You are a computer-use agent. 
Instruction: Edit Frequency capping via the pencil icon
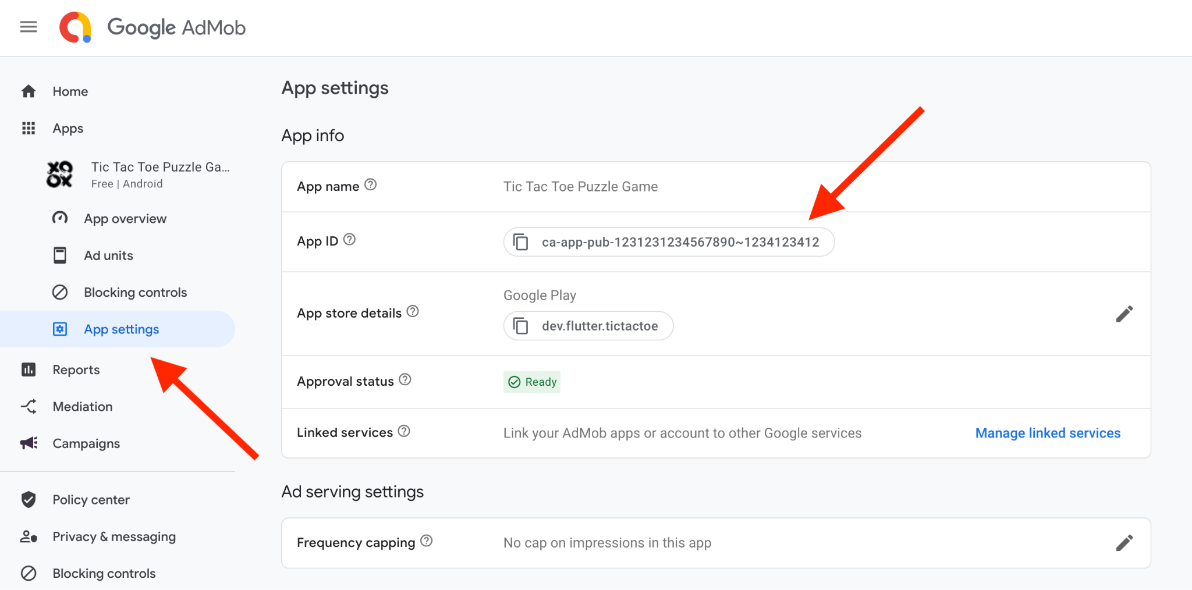(x=1125, y=542)
